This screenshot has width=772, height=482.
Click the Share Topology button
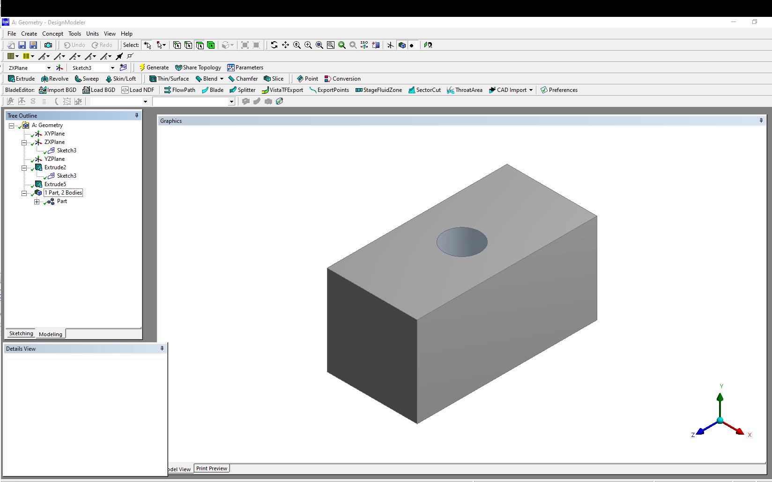point(198,68)
